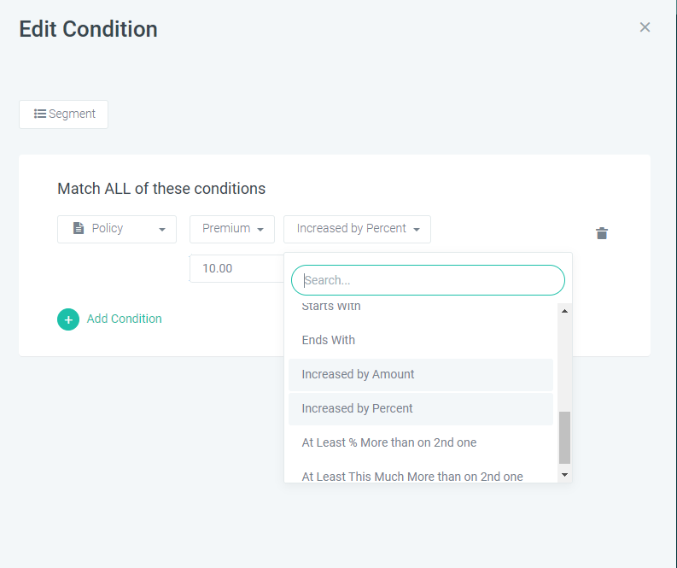The image size is (677, 568).
Task: Click the Policy document icon
Action: 79,229
